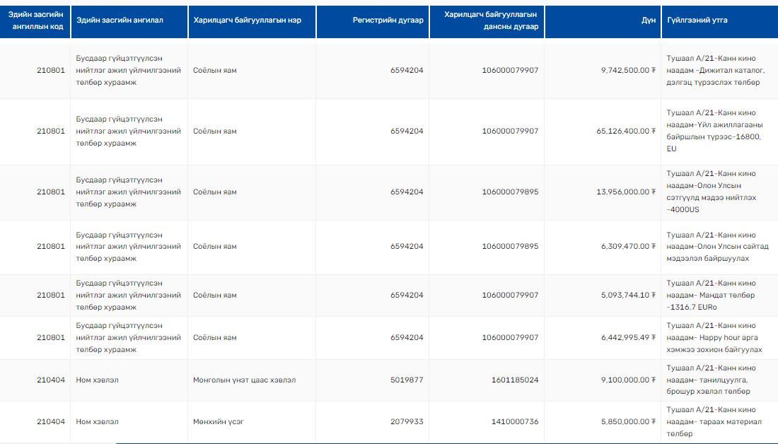
Task: Select the 'Регистрийн дугаар' column header
Action: (388, 21)
